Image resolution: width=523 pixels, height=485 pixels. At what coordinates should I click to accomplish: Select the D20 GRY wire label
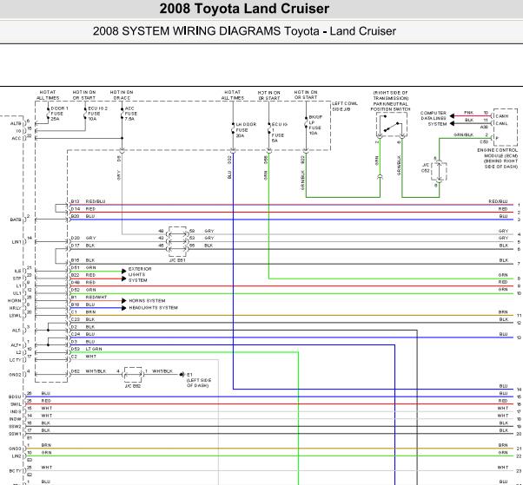click(83, 239)
